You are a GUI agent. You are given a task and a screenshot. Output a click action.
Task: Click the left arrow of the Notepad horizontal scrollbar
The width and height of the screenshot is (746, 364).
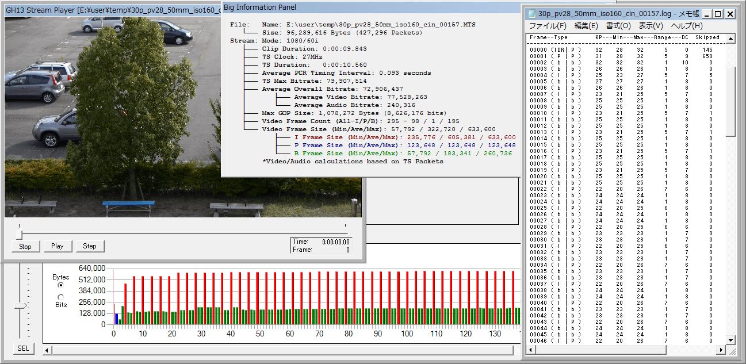(x=531, y=350)
